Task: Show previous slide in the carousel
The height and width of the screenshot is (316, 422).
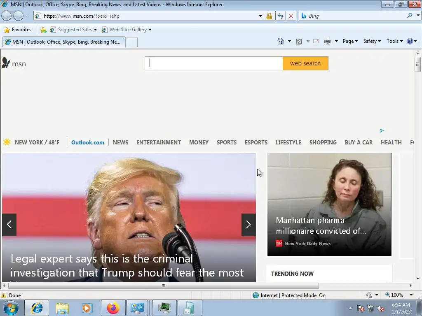Action: (x=9, y=225)
